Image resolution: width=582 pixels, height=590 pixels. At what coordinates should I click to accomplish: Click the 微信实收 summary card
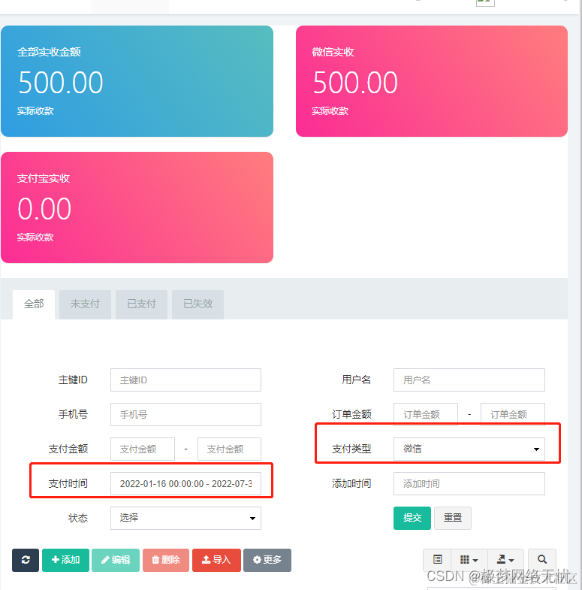point(432,81)
